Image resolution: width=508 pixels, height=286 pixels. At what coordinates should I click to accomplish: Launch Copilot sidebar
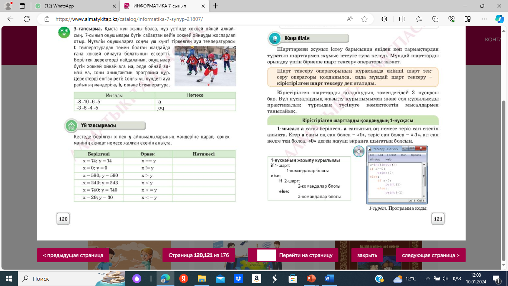coord(499,19)
